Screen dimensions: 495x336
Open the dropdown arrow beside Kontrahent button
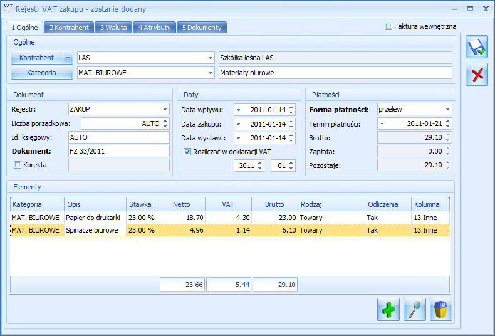(x=68, y=58)
